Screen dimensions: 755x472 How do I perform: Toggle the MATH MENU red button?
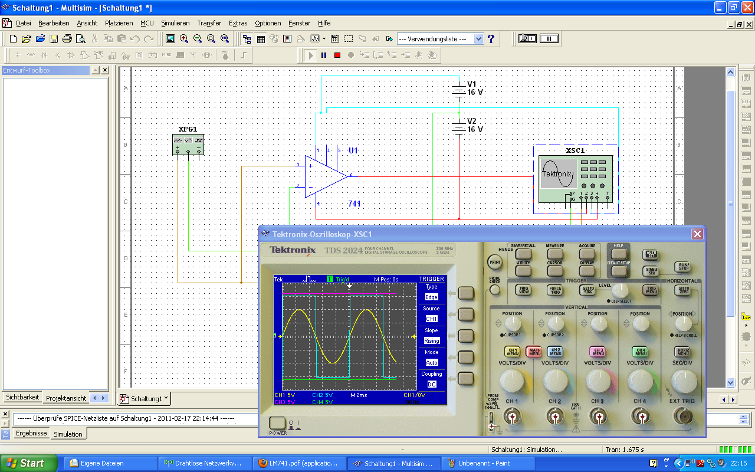tap(534, 352)
